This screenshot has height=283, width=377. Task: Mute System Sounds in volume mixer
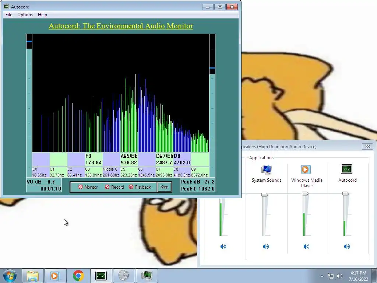[x=266, y=247]
